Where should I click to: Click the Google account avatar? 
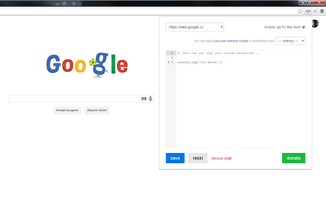pyautogui.click(x=315, y=23)
